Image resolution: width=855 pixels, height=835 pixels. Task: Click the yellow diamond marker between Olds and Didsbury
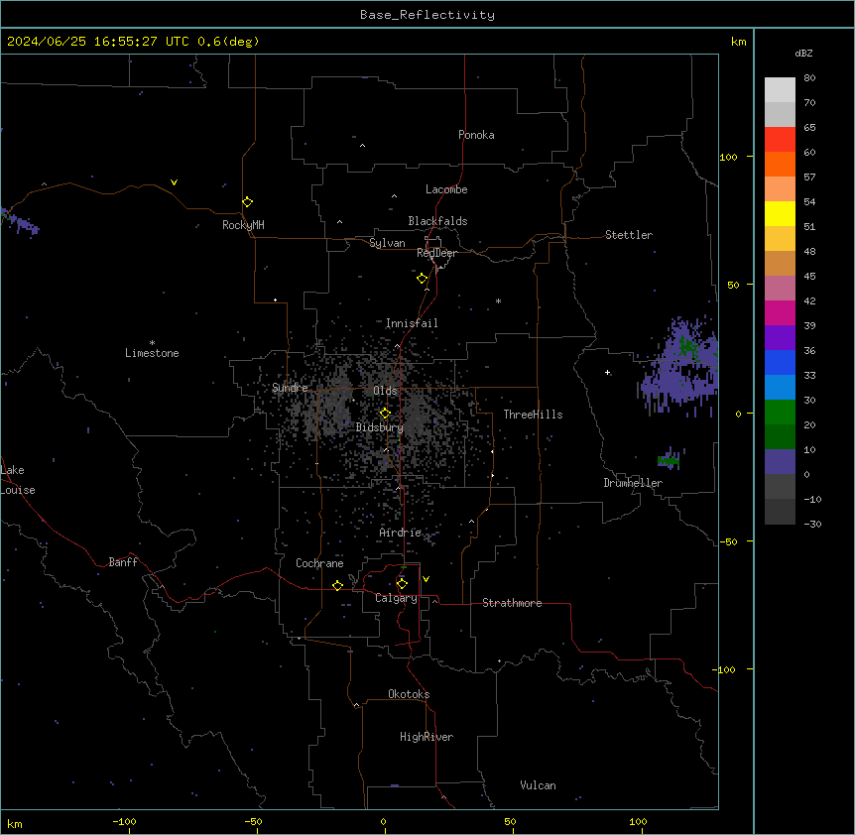[386, 414]
